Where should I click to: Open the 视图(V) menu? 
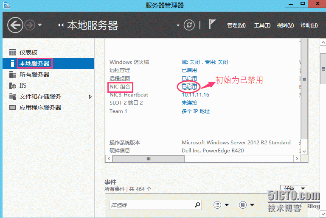tap(285, 25)
